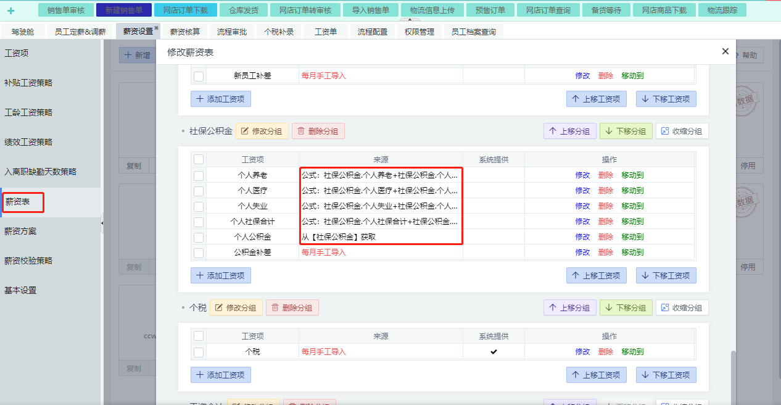Image resolution: width=781 pixels, height=405 pixels.
Task: Click 上移工资项 below 社保公积金 table
Action: coord(597,275)
